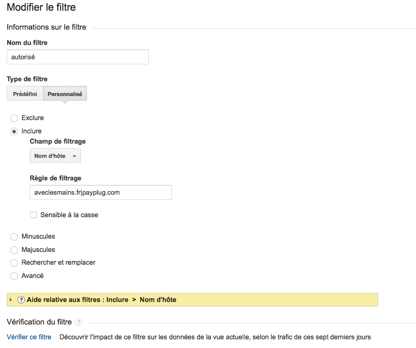This screenshot has width=416, height=348.
Task: Choose the Majuscules option
Action: click(x=14, y=250)
